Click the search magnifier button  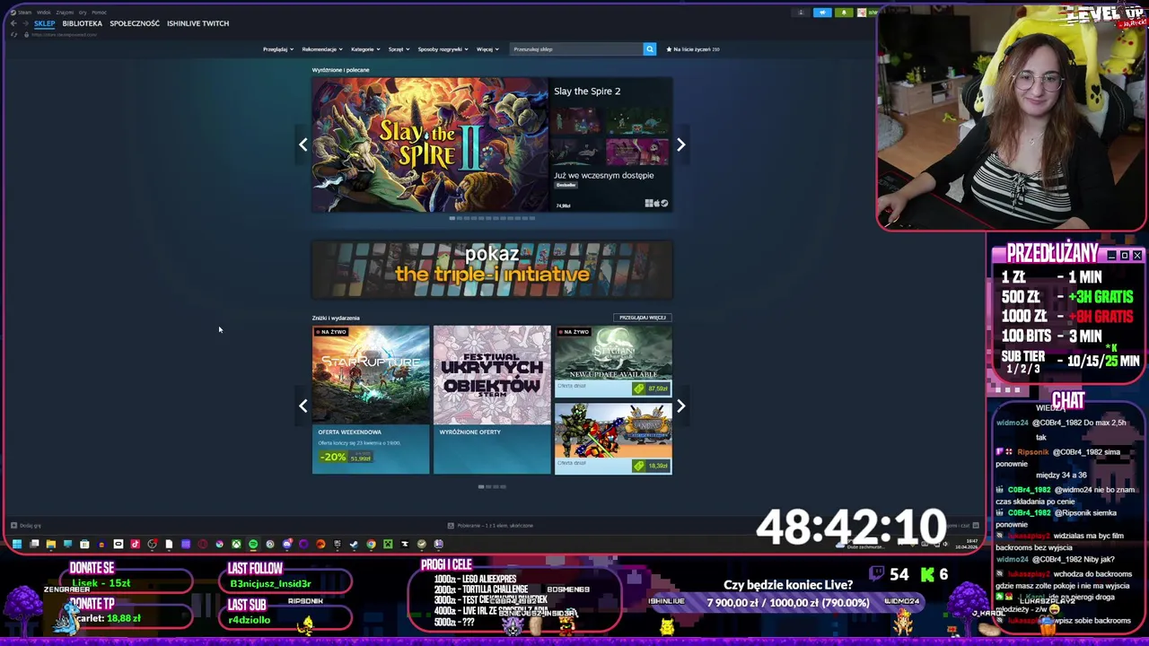click(x=650, y=48)
